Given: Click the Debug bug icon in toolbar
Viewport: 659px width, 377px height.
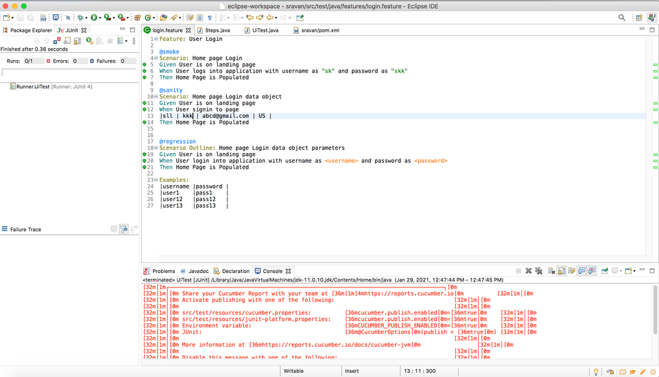Looking at the screenshot, I should [80, 18].
